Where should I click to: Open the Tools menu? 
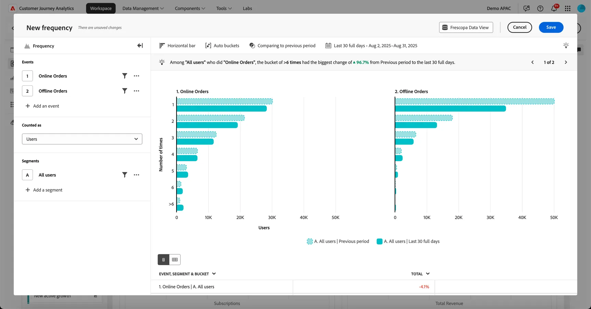[x=224, y=8]
